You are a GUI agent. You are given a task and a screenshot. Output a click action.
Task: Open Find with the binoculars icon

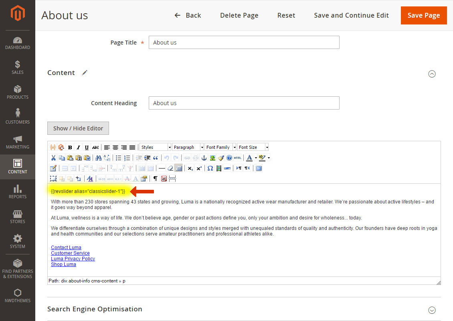click(99, 158)
